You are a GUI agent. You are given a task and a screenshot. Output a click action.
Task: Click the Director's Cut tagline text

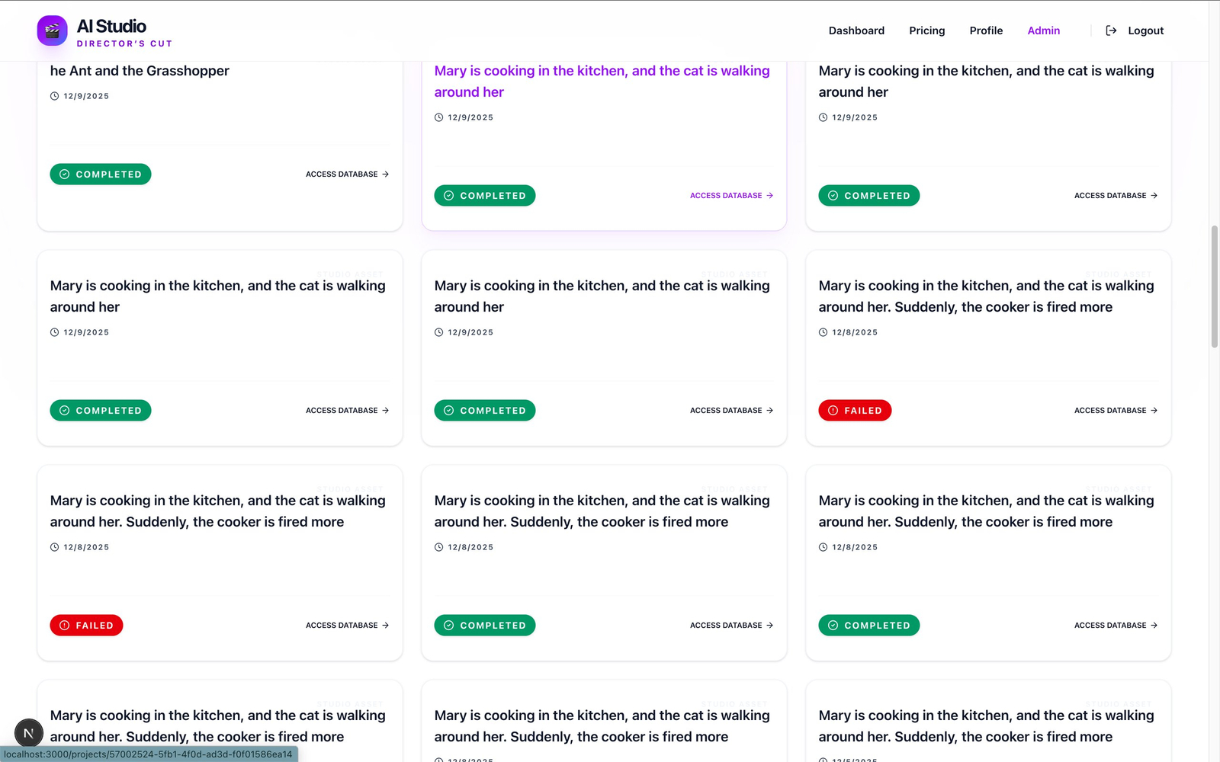tap(124, 44)
